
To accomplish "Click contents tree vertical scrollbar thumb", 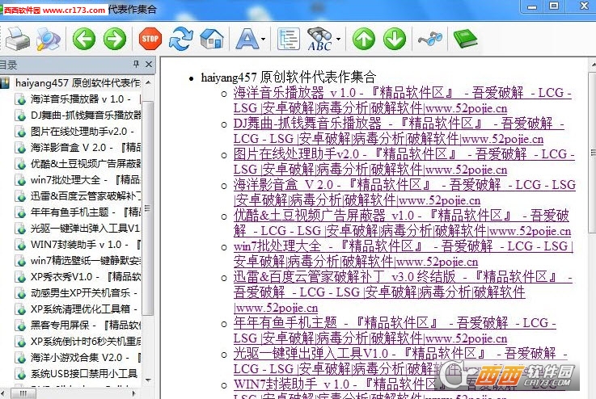I will pos(148,208).
